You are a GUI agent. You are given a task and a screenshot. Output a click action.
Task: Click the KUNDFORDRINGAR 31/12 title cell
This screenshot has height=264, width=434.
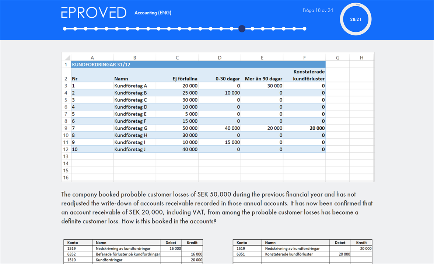tap(101, 65)
